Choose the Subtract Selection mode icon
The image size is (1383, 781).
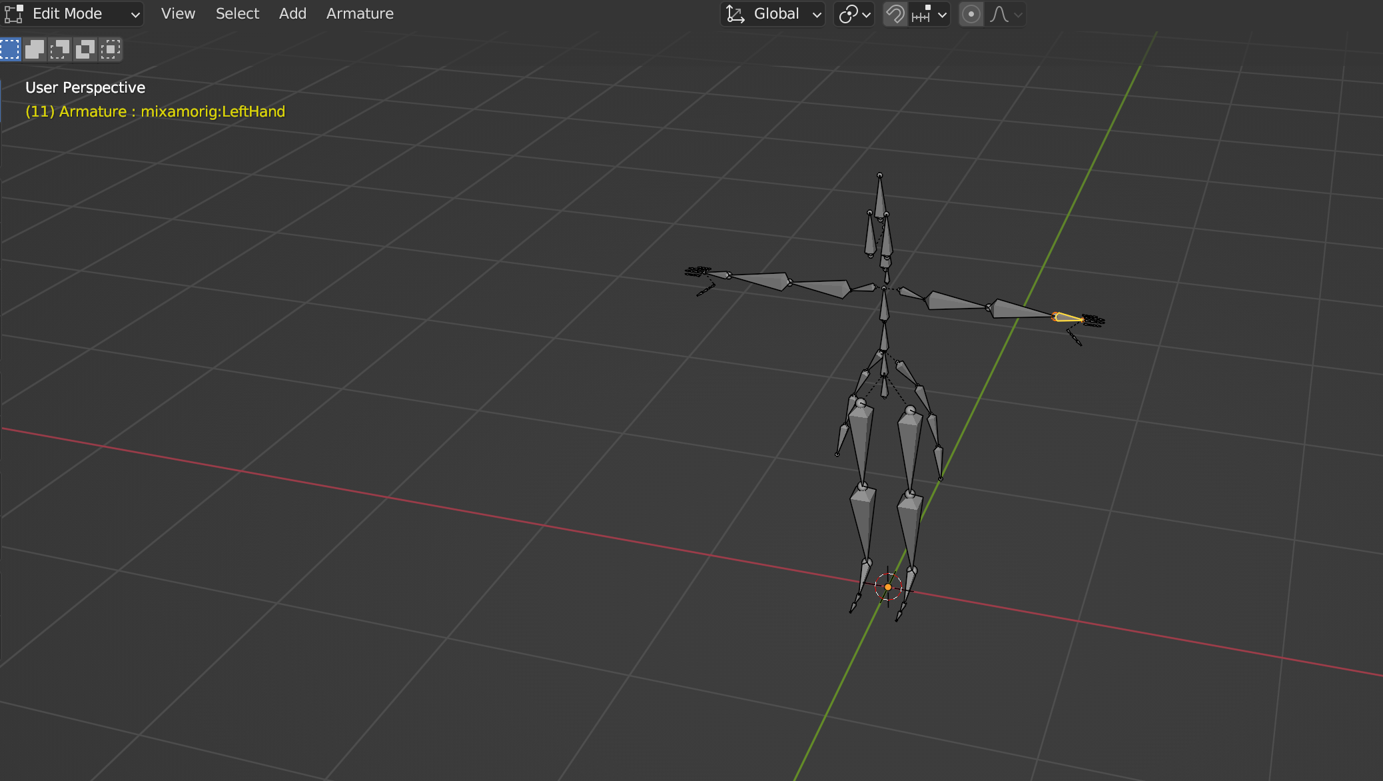point(60,49)
